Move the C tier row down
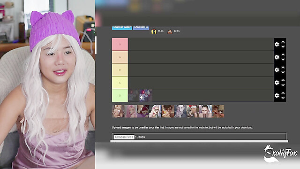Screen dimensions: 300x169 click(x=283, y=85)
